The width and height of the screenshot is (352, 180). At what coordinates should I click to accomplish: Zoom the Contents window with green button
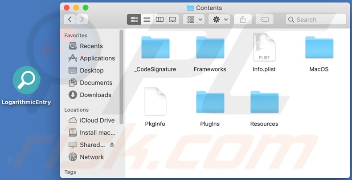tap(86, 8)
